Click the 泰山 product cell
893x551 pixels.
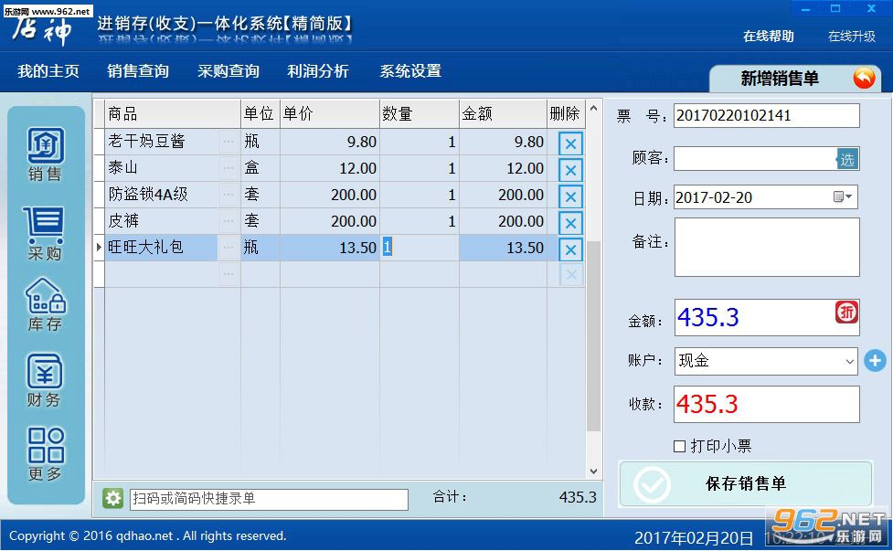[161, 168]
